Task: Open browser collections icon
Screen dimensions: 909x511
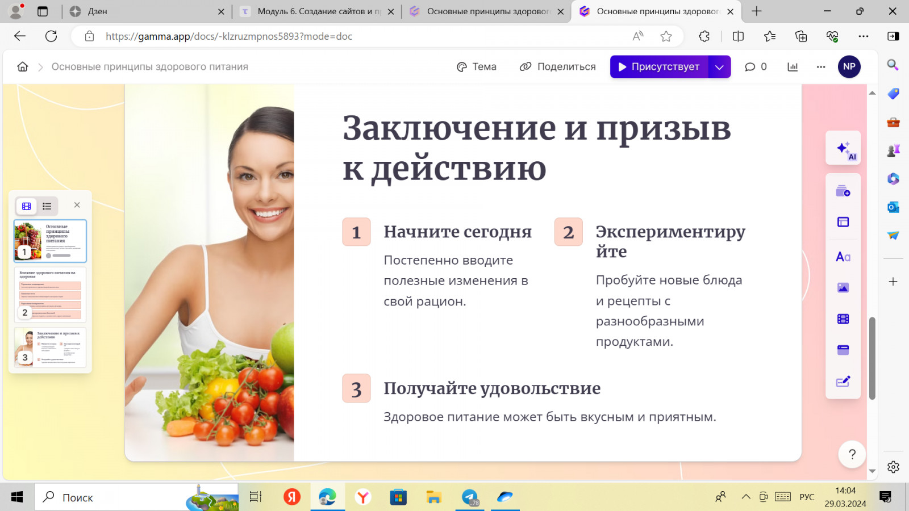Action: coord(801,36)
